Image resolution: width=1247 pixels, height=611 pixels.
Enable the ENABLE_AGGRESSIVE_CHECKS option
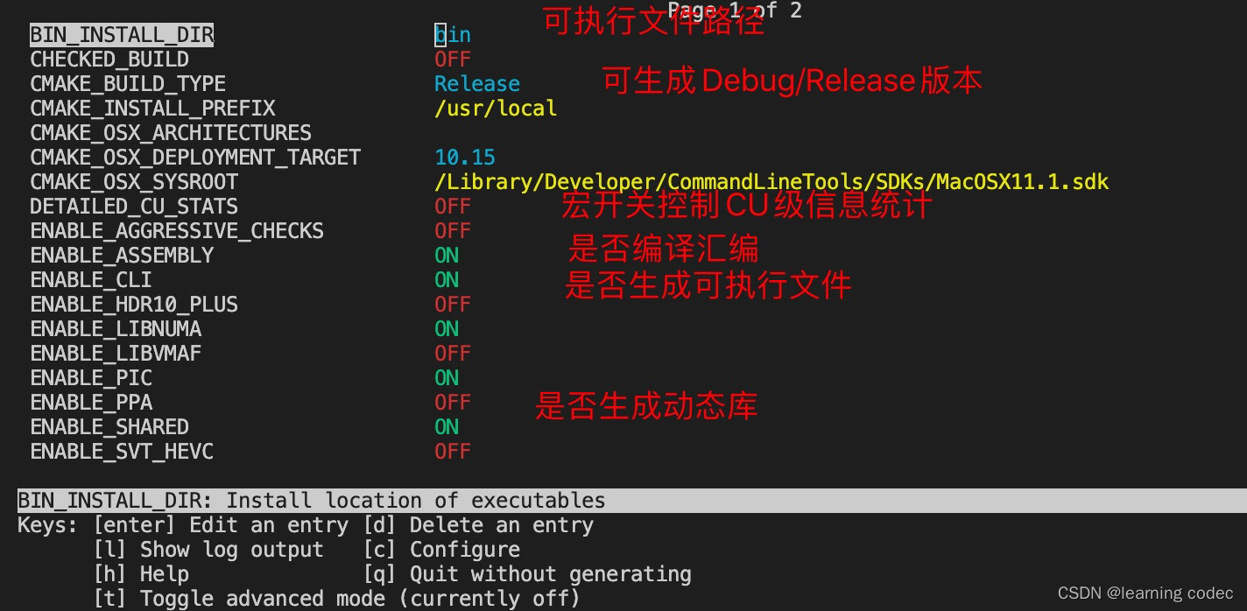point(452,230)
